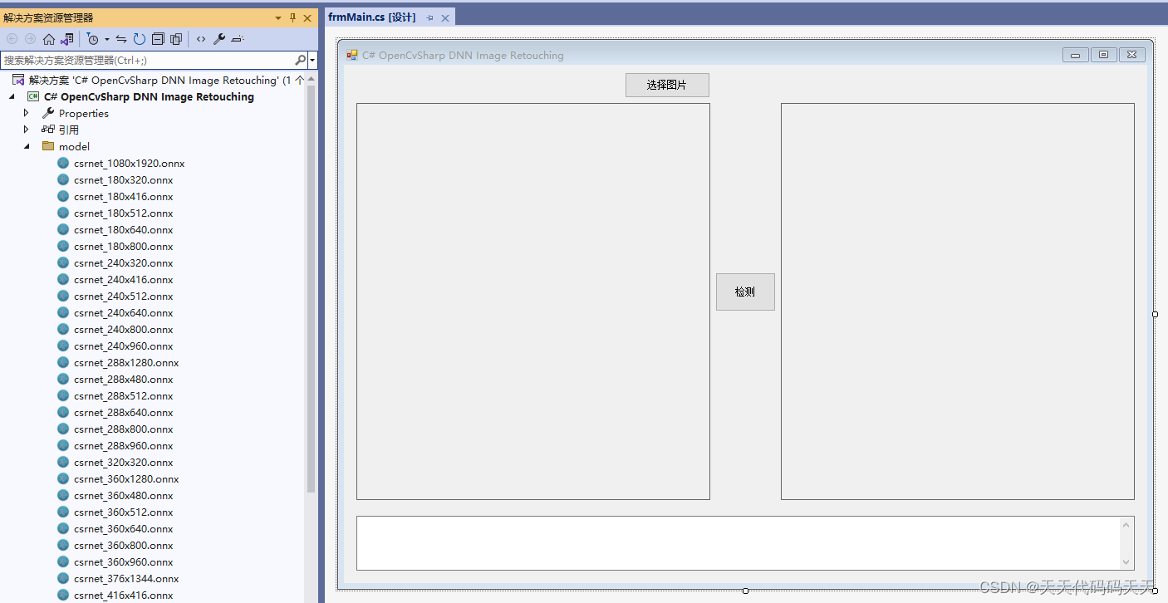This screenshot has width=1168, height=603.
Task: Switch to frmMain.cs [设计] tab
Action: (x=372, y=17)
